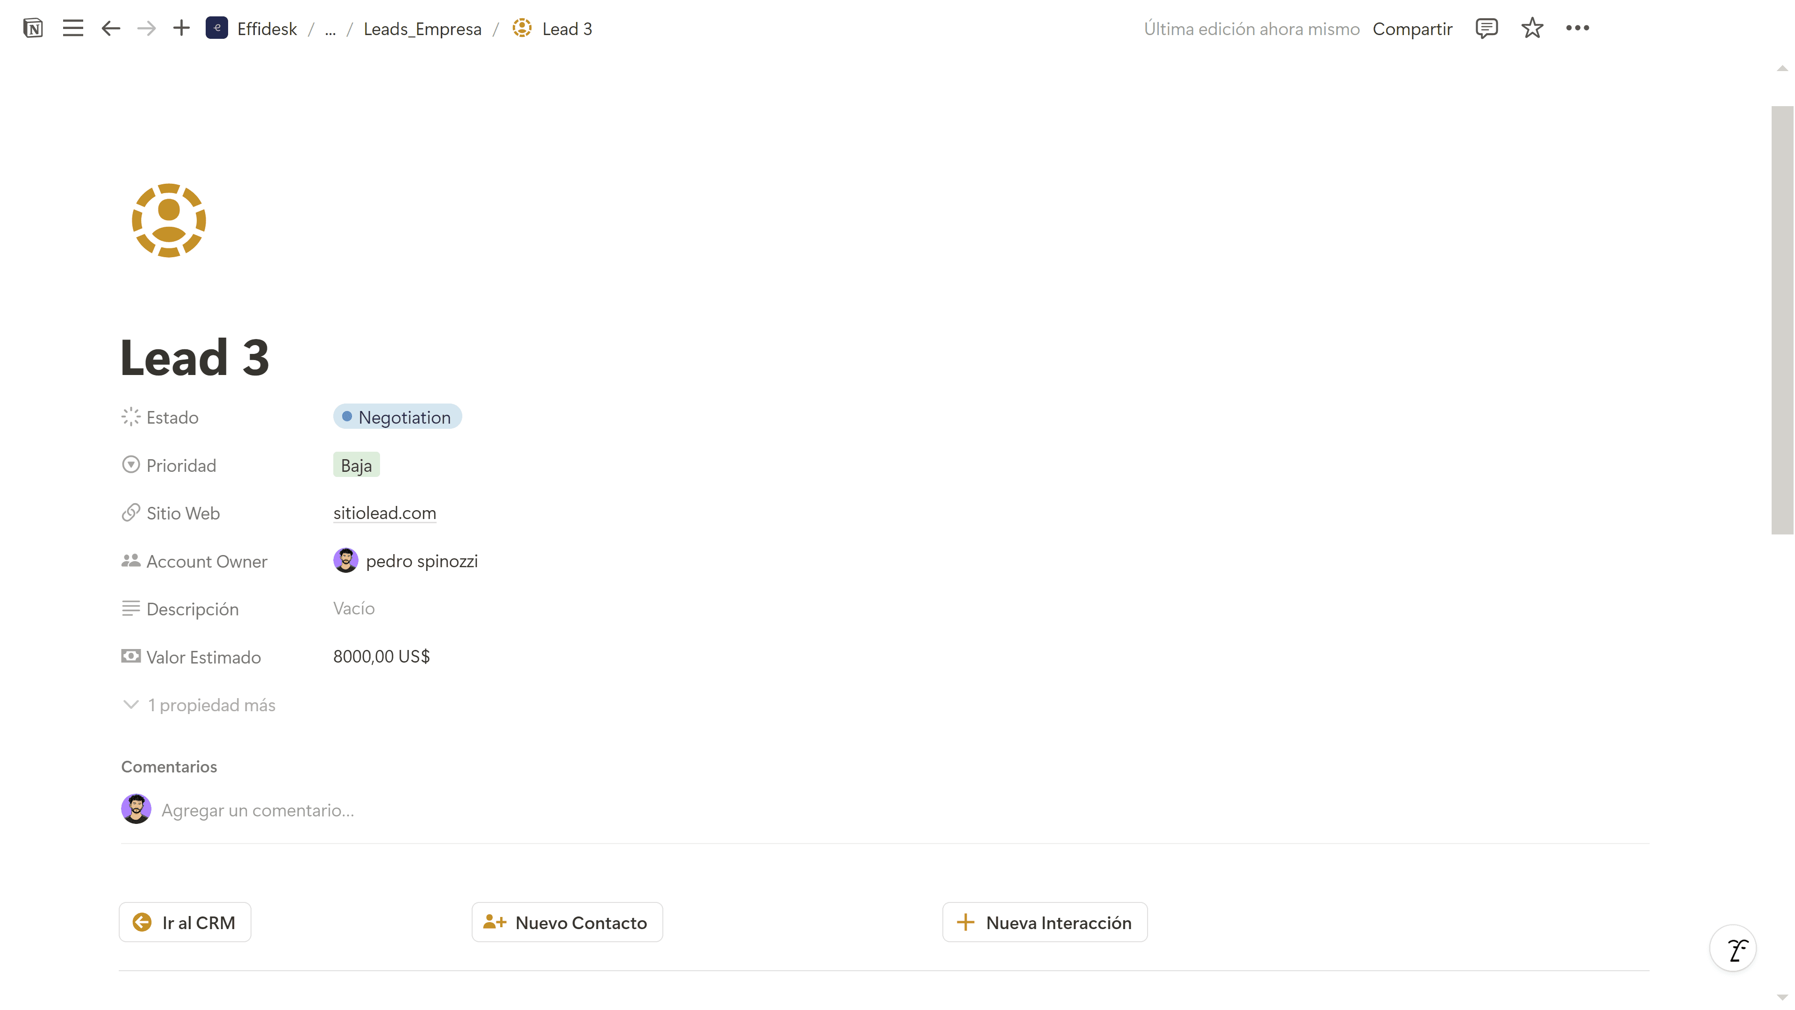The height and width of the screenshot is (1010, 1795).
Task: Add page to favorites with star
Action: [1532, 29]
